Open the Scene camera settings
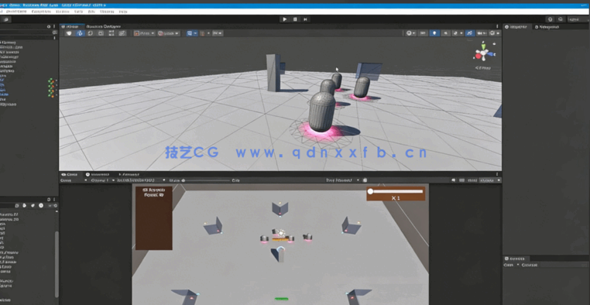Viewport: 590px width, 305px height. 482,33
